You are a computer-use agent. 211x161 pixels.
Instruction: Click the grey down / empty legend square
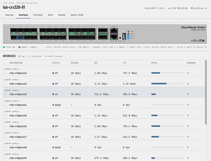pos(19,47)
